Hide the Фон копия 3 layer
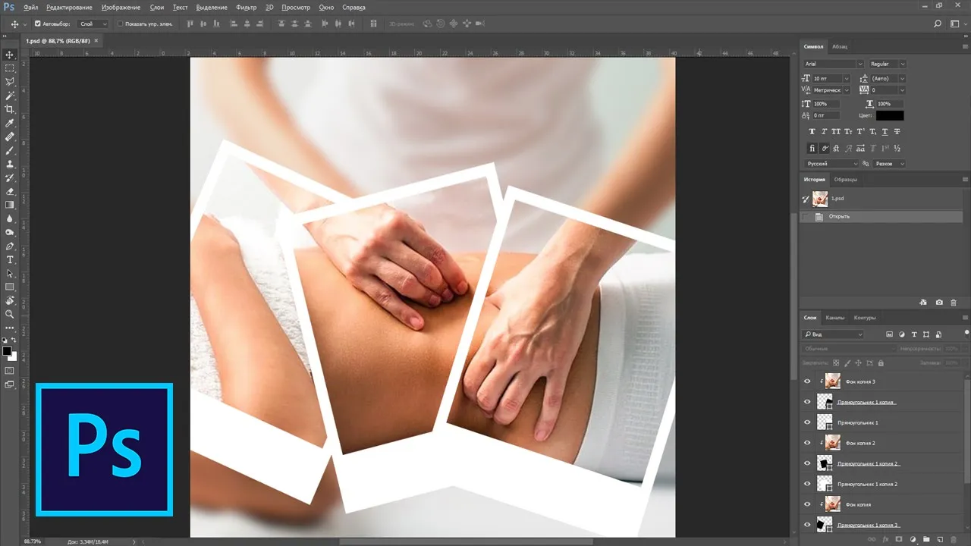 807,381
